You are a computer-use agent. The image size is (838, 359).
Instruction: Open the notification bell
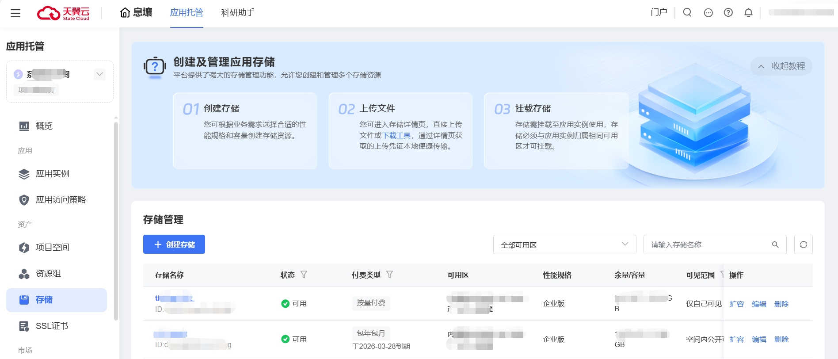tap(748, 12)
